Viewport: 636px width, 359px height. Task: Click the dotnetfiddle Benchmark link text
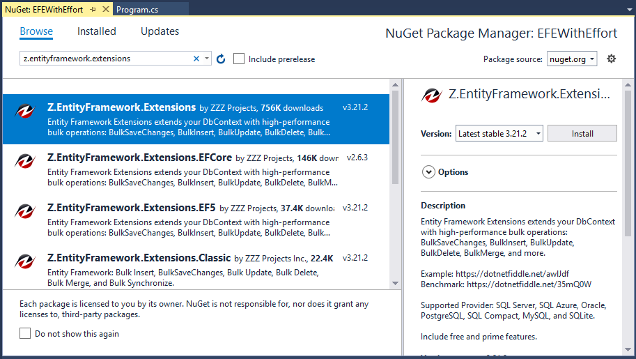pyautogui.click(x=529, y=284)
